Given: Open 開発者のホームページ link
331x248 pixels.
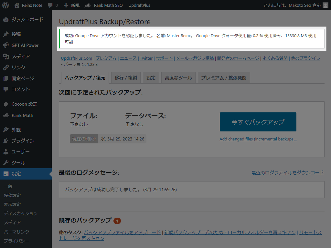Looking at the screenshot, I should click(x=238, y=58).
